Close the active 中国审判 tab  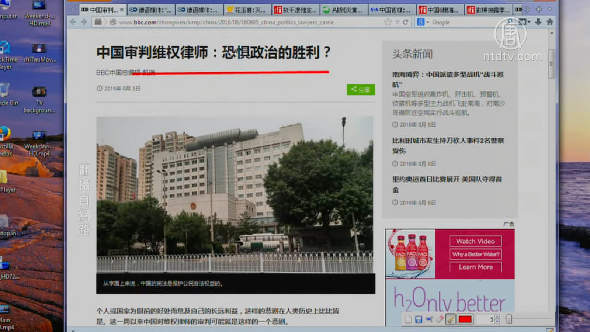point(122,10)
